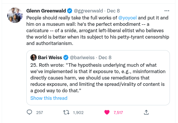The height and width of the screenshot is (123, 178).
Task: Click the share upload icon
Action: (146, 112)
